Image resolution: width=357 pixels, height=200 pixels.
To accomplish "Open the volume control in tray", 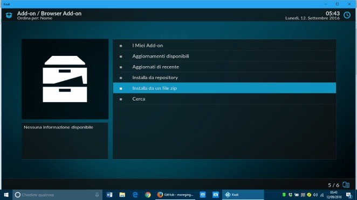I will point(315,195).
